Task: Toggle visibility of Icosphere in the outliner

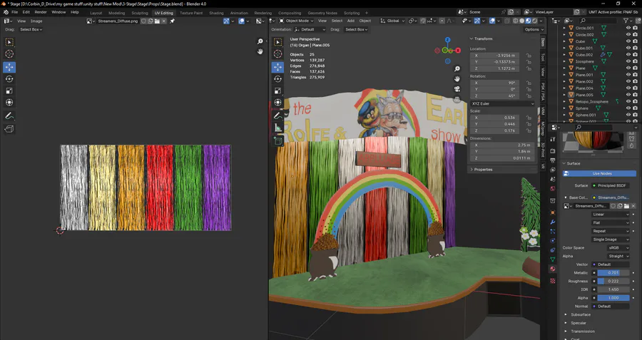Action: click(628, 61)
